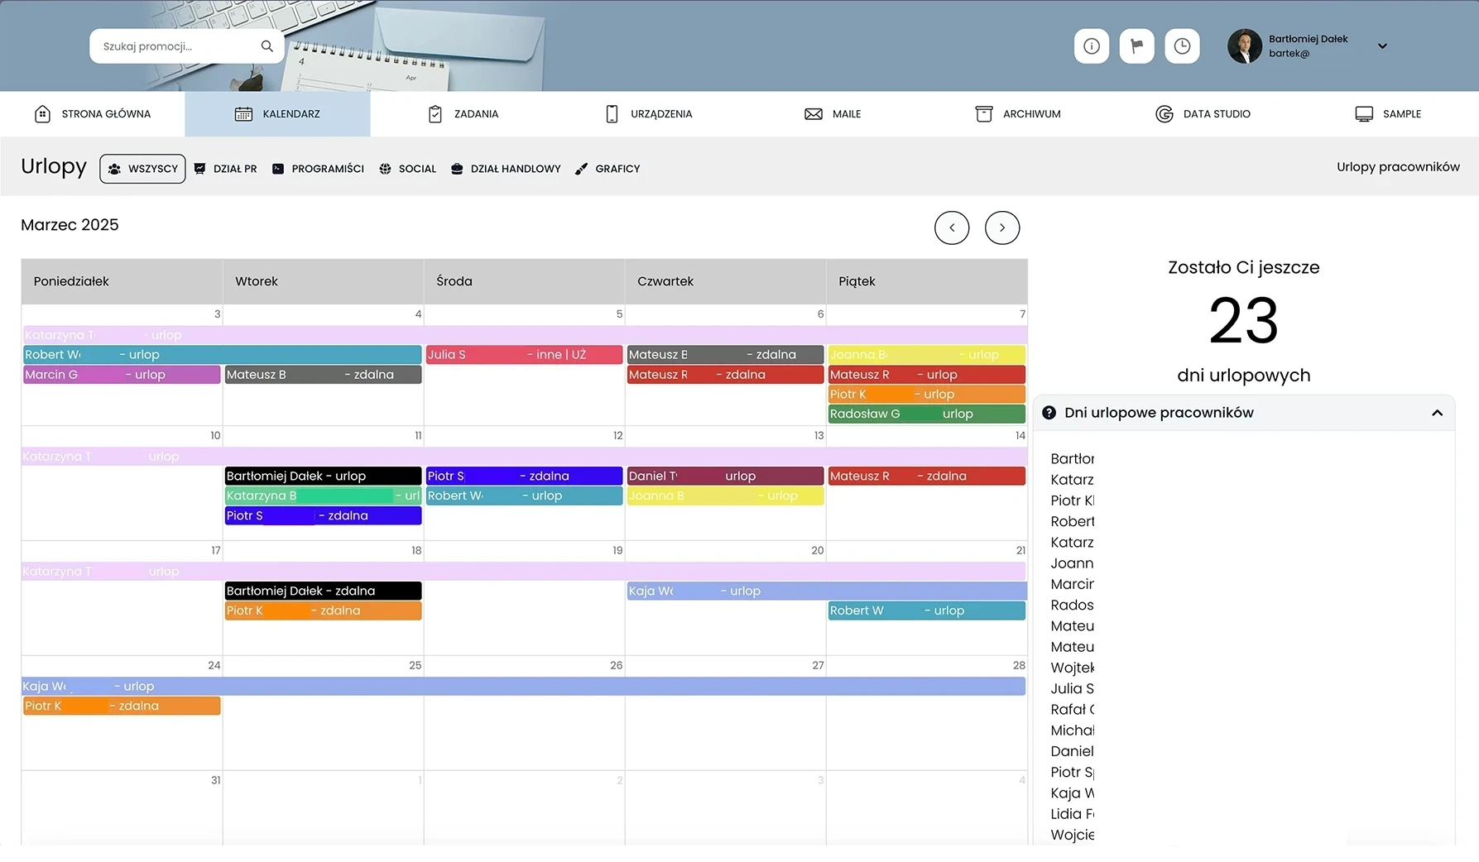Click the info icon in the header
1479x862 pixels.
1091,46
